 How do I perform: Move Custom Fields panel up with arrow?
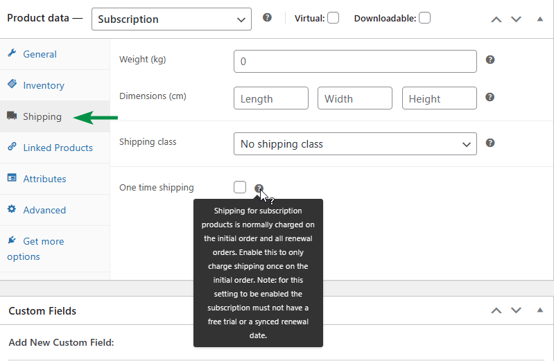(496, 311)
